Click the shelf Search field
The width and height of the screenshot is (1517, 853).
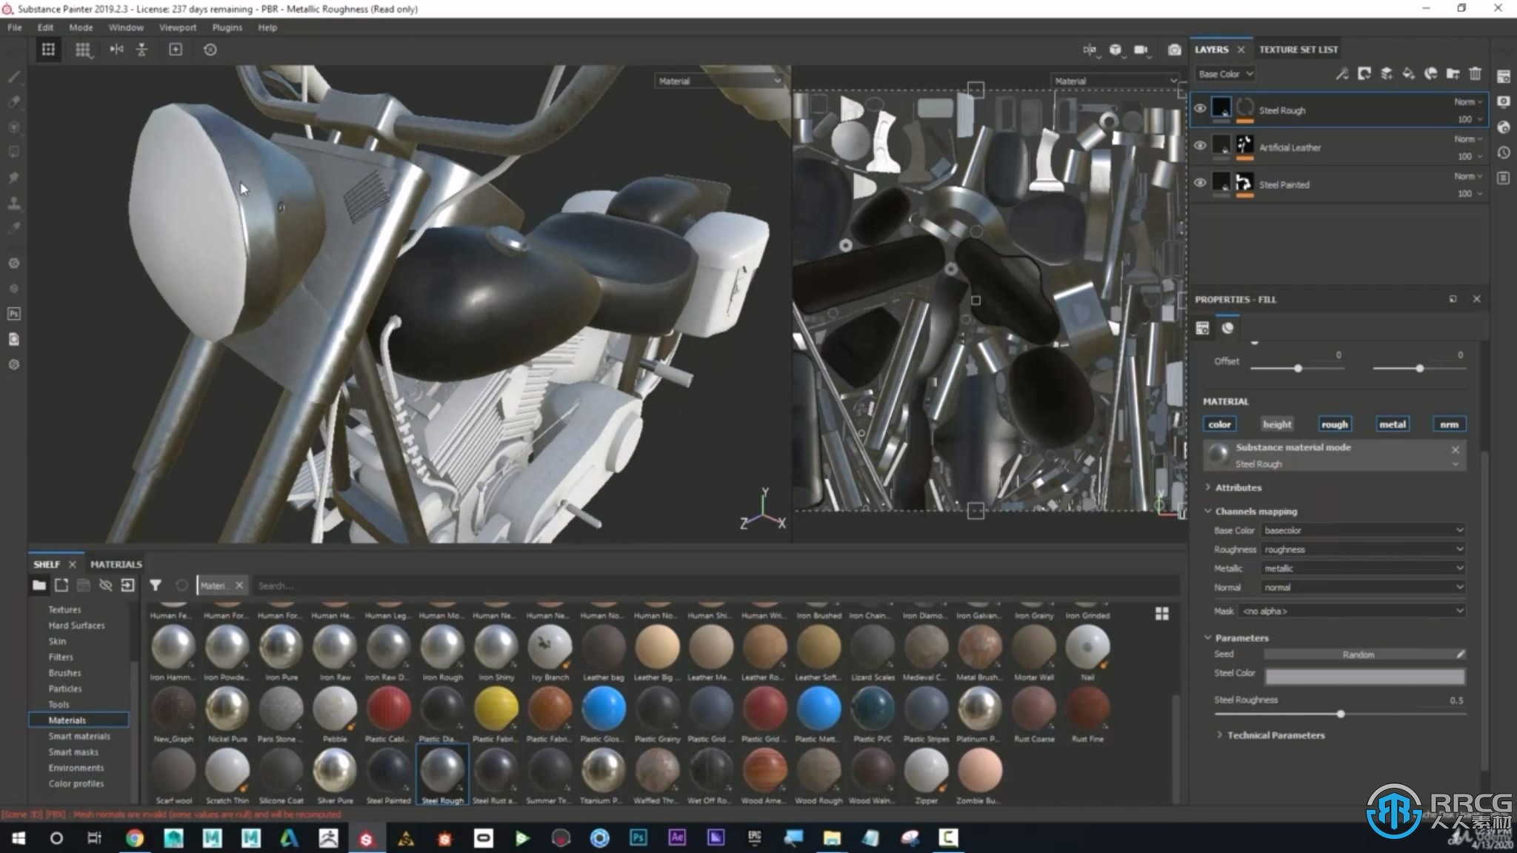tap(715, 586)
